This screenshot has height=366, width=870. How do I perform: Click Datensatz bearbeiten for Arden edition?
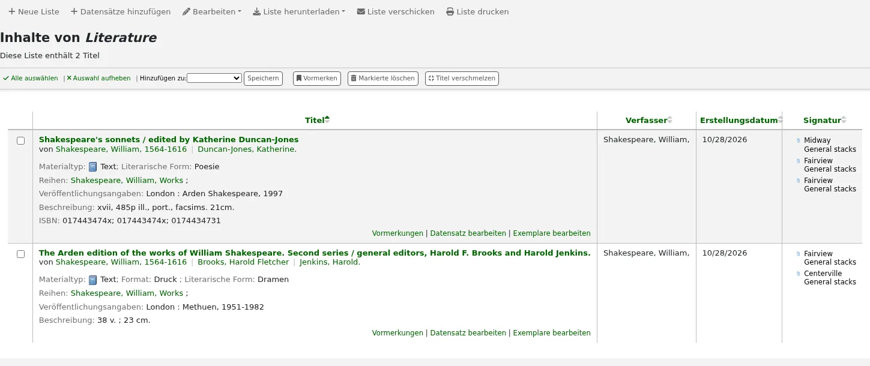pos(468,332)
